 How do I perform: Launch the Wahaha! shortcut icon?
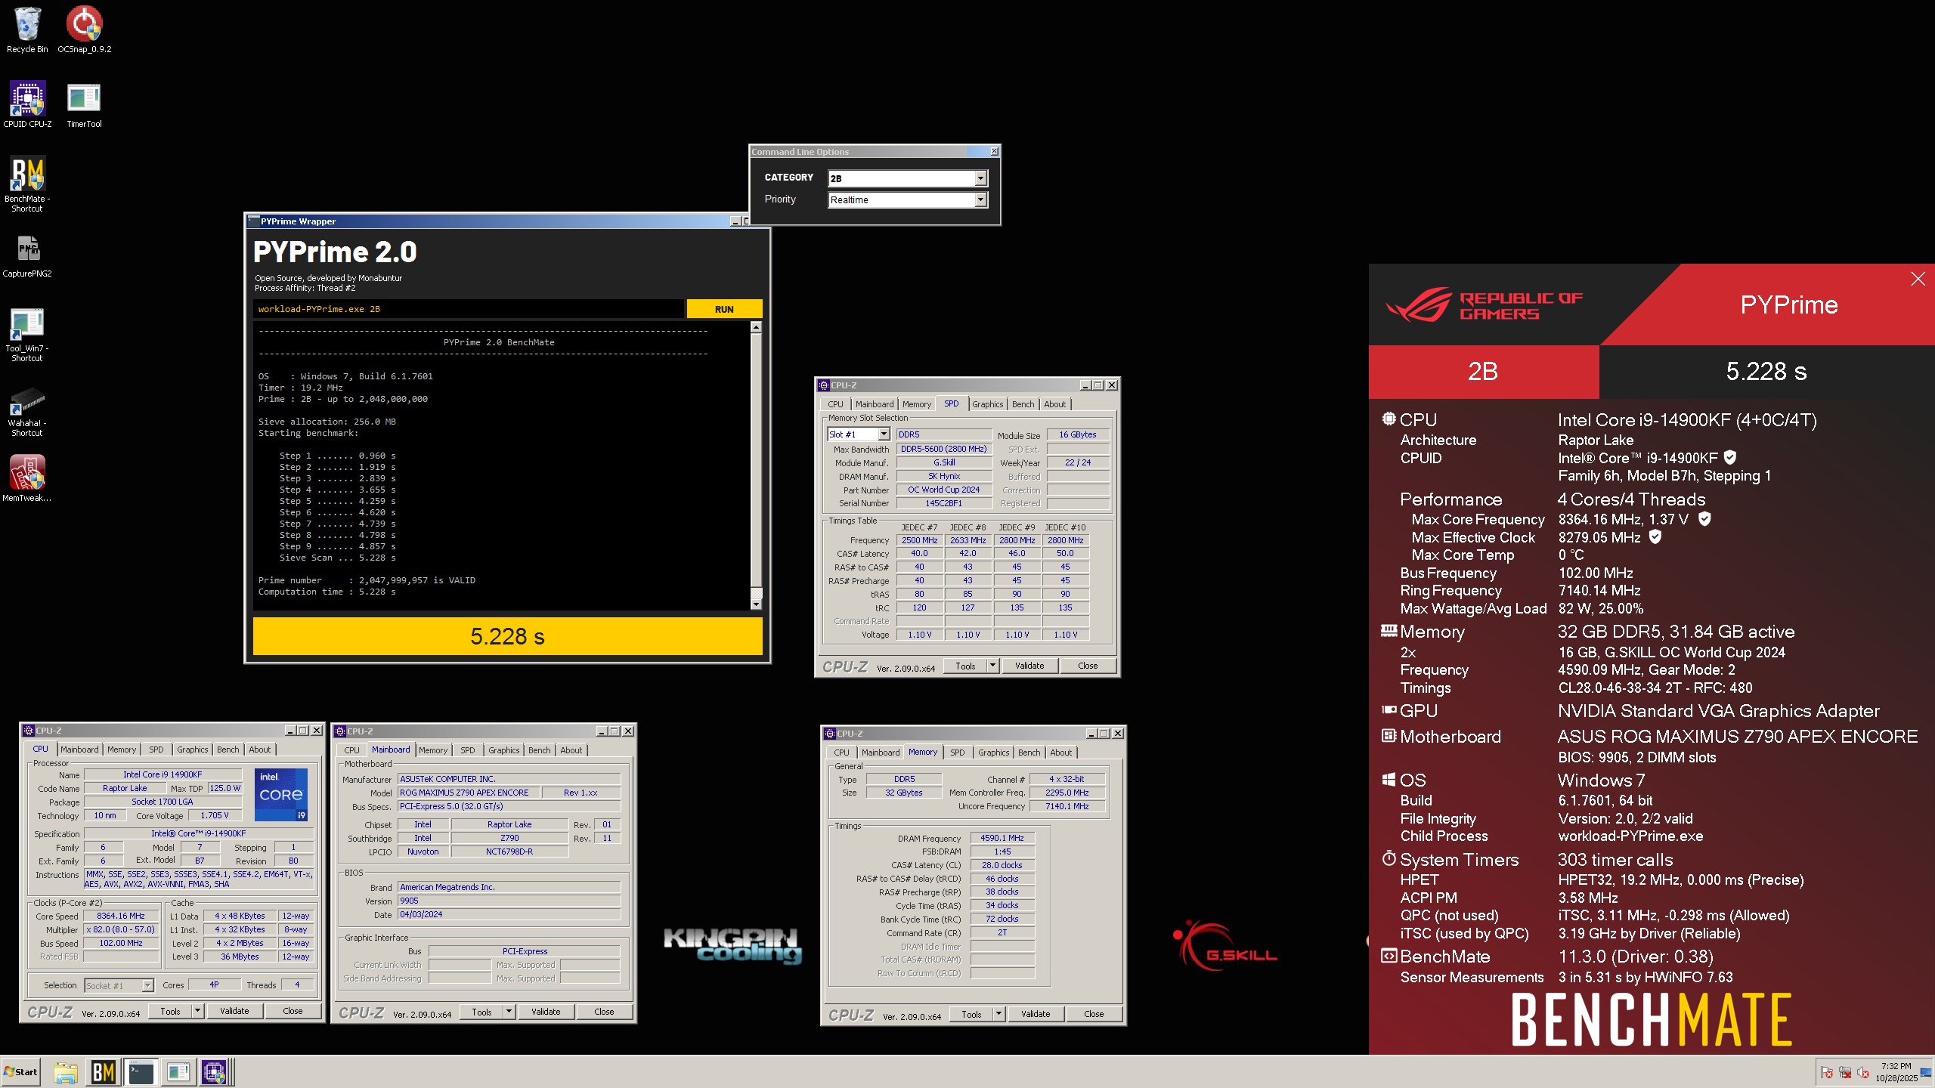(x=27, y=410)
